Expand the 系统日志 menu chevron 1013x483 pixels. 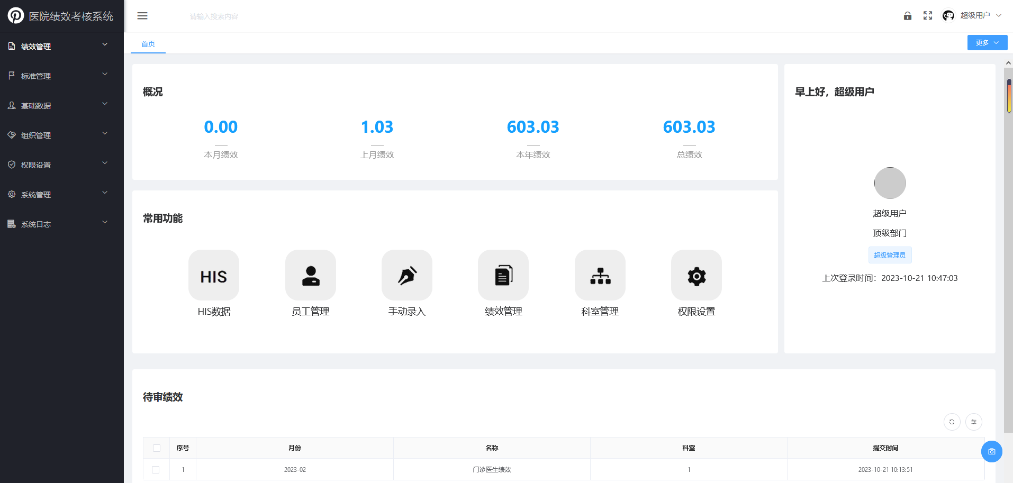point(105,222)
